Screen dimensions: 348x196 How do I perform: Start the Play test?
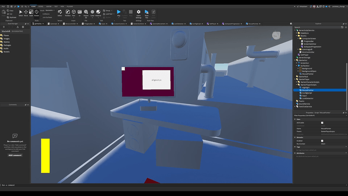119,13
